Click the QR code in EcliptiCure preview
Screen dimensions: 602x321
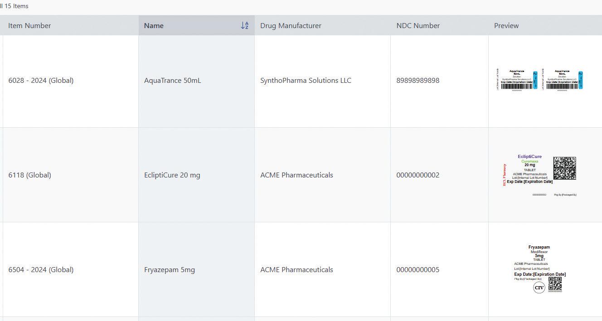coord(565,168)
